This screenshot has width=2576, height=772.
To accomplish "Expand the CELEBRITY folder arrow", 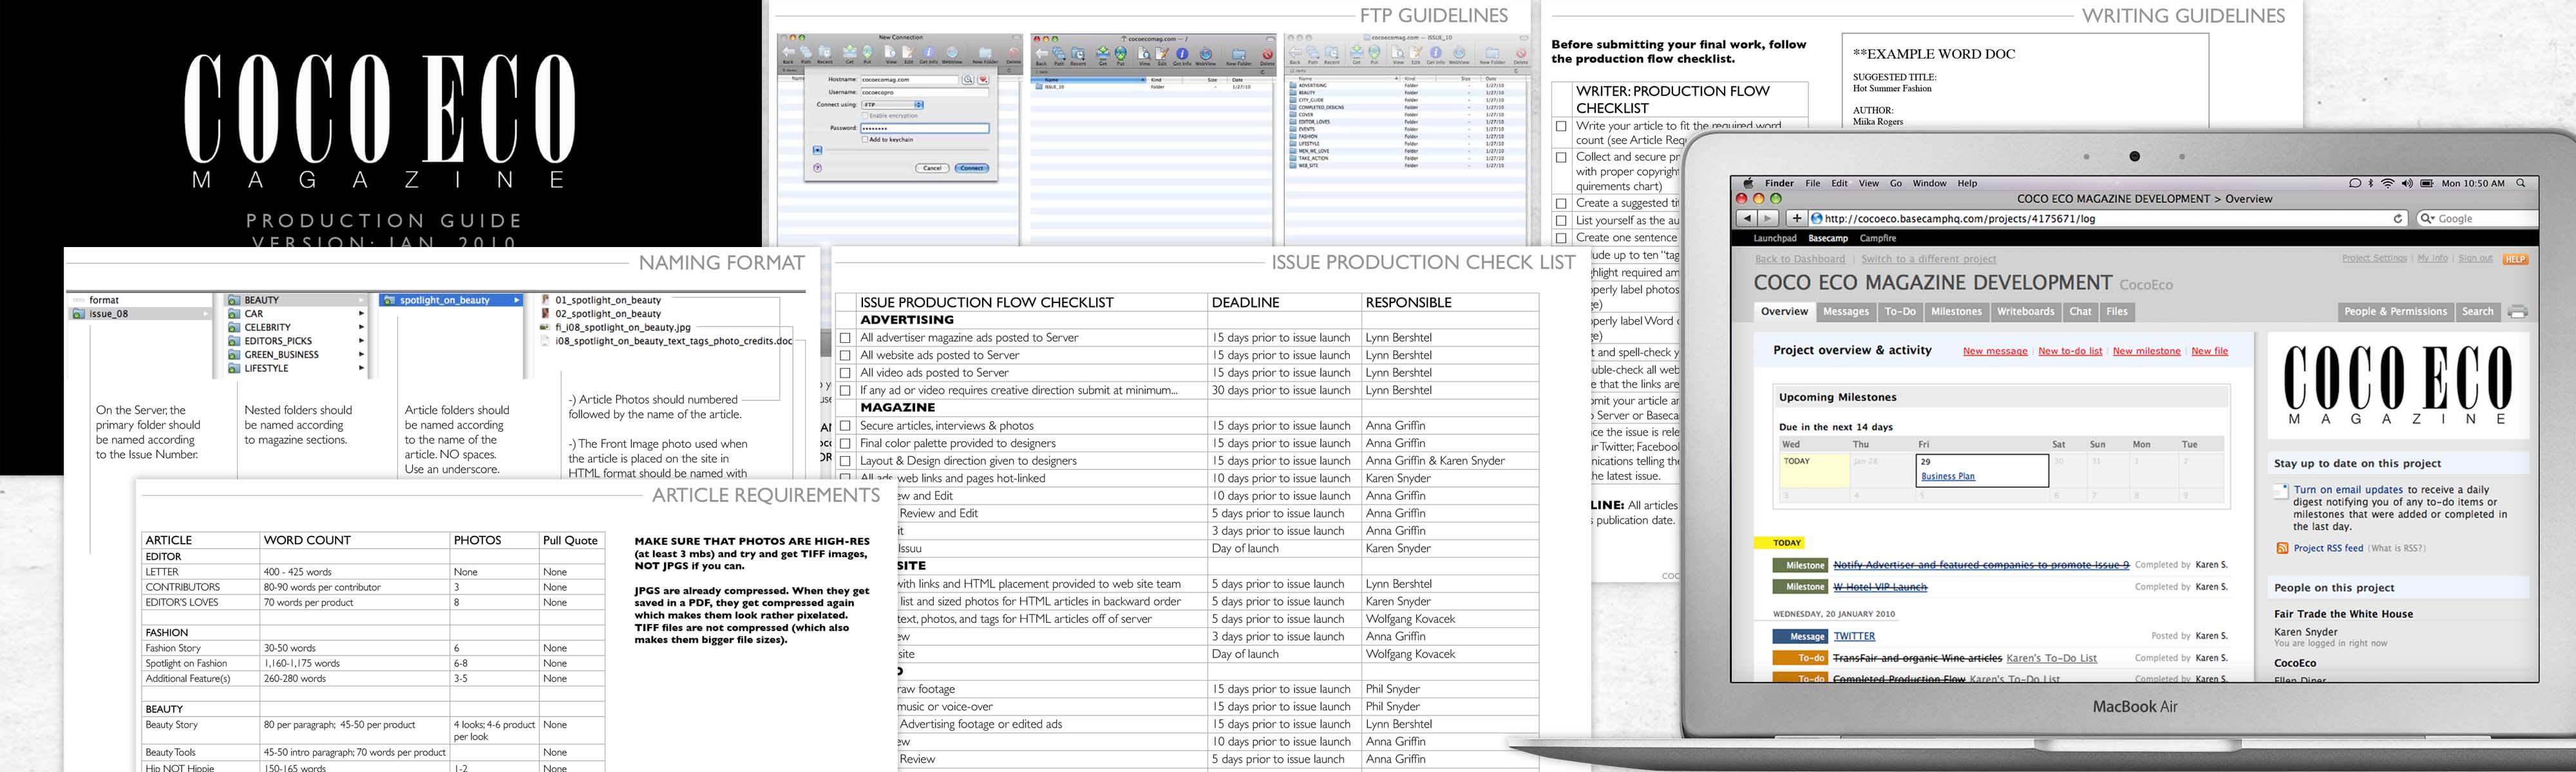I will coord(361,327).
